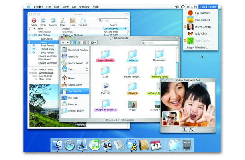245x160 pixels.
Task: Click Get Mail icon in Inbox window
Action: click(x=83, y=20)
